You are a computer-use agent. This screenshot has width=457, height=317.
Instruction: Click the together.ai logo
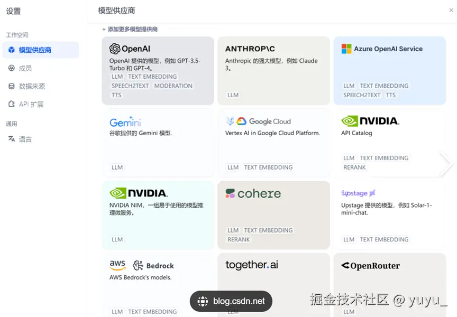252,265
